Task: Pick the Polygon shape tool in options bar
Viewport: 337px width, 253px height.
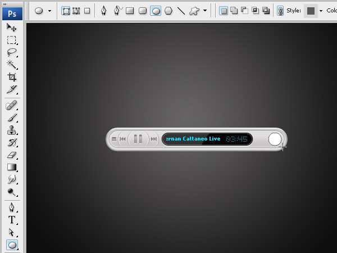Action: (x=168, y=11)
